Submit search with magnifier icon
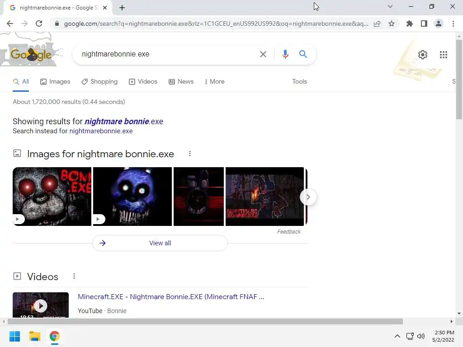 pos(303,54)
